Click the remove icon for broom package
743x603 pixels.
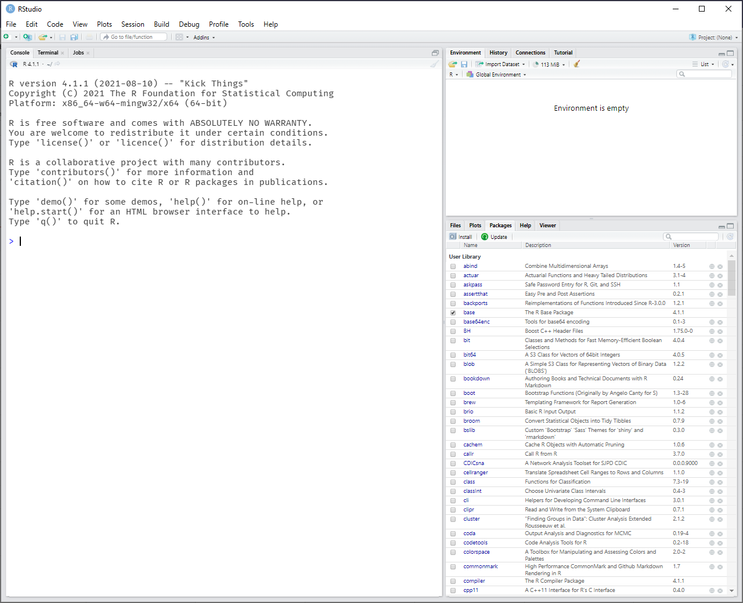[x=720, y=422]
